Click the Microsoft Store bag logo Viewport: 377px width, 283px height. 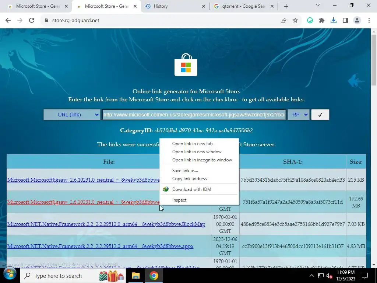186,65
